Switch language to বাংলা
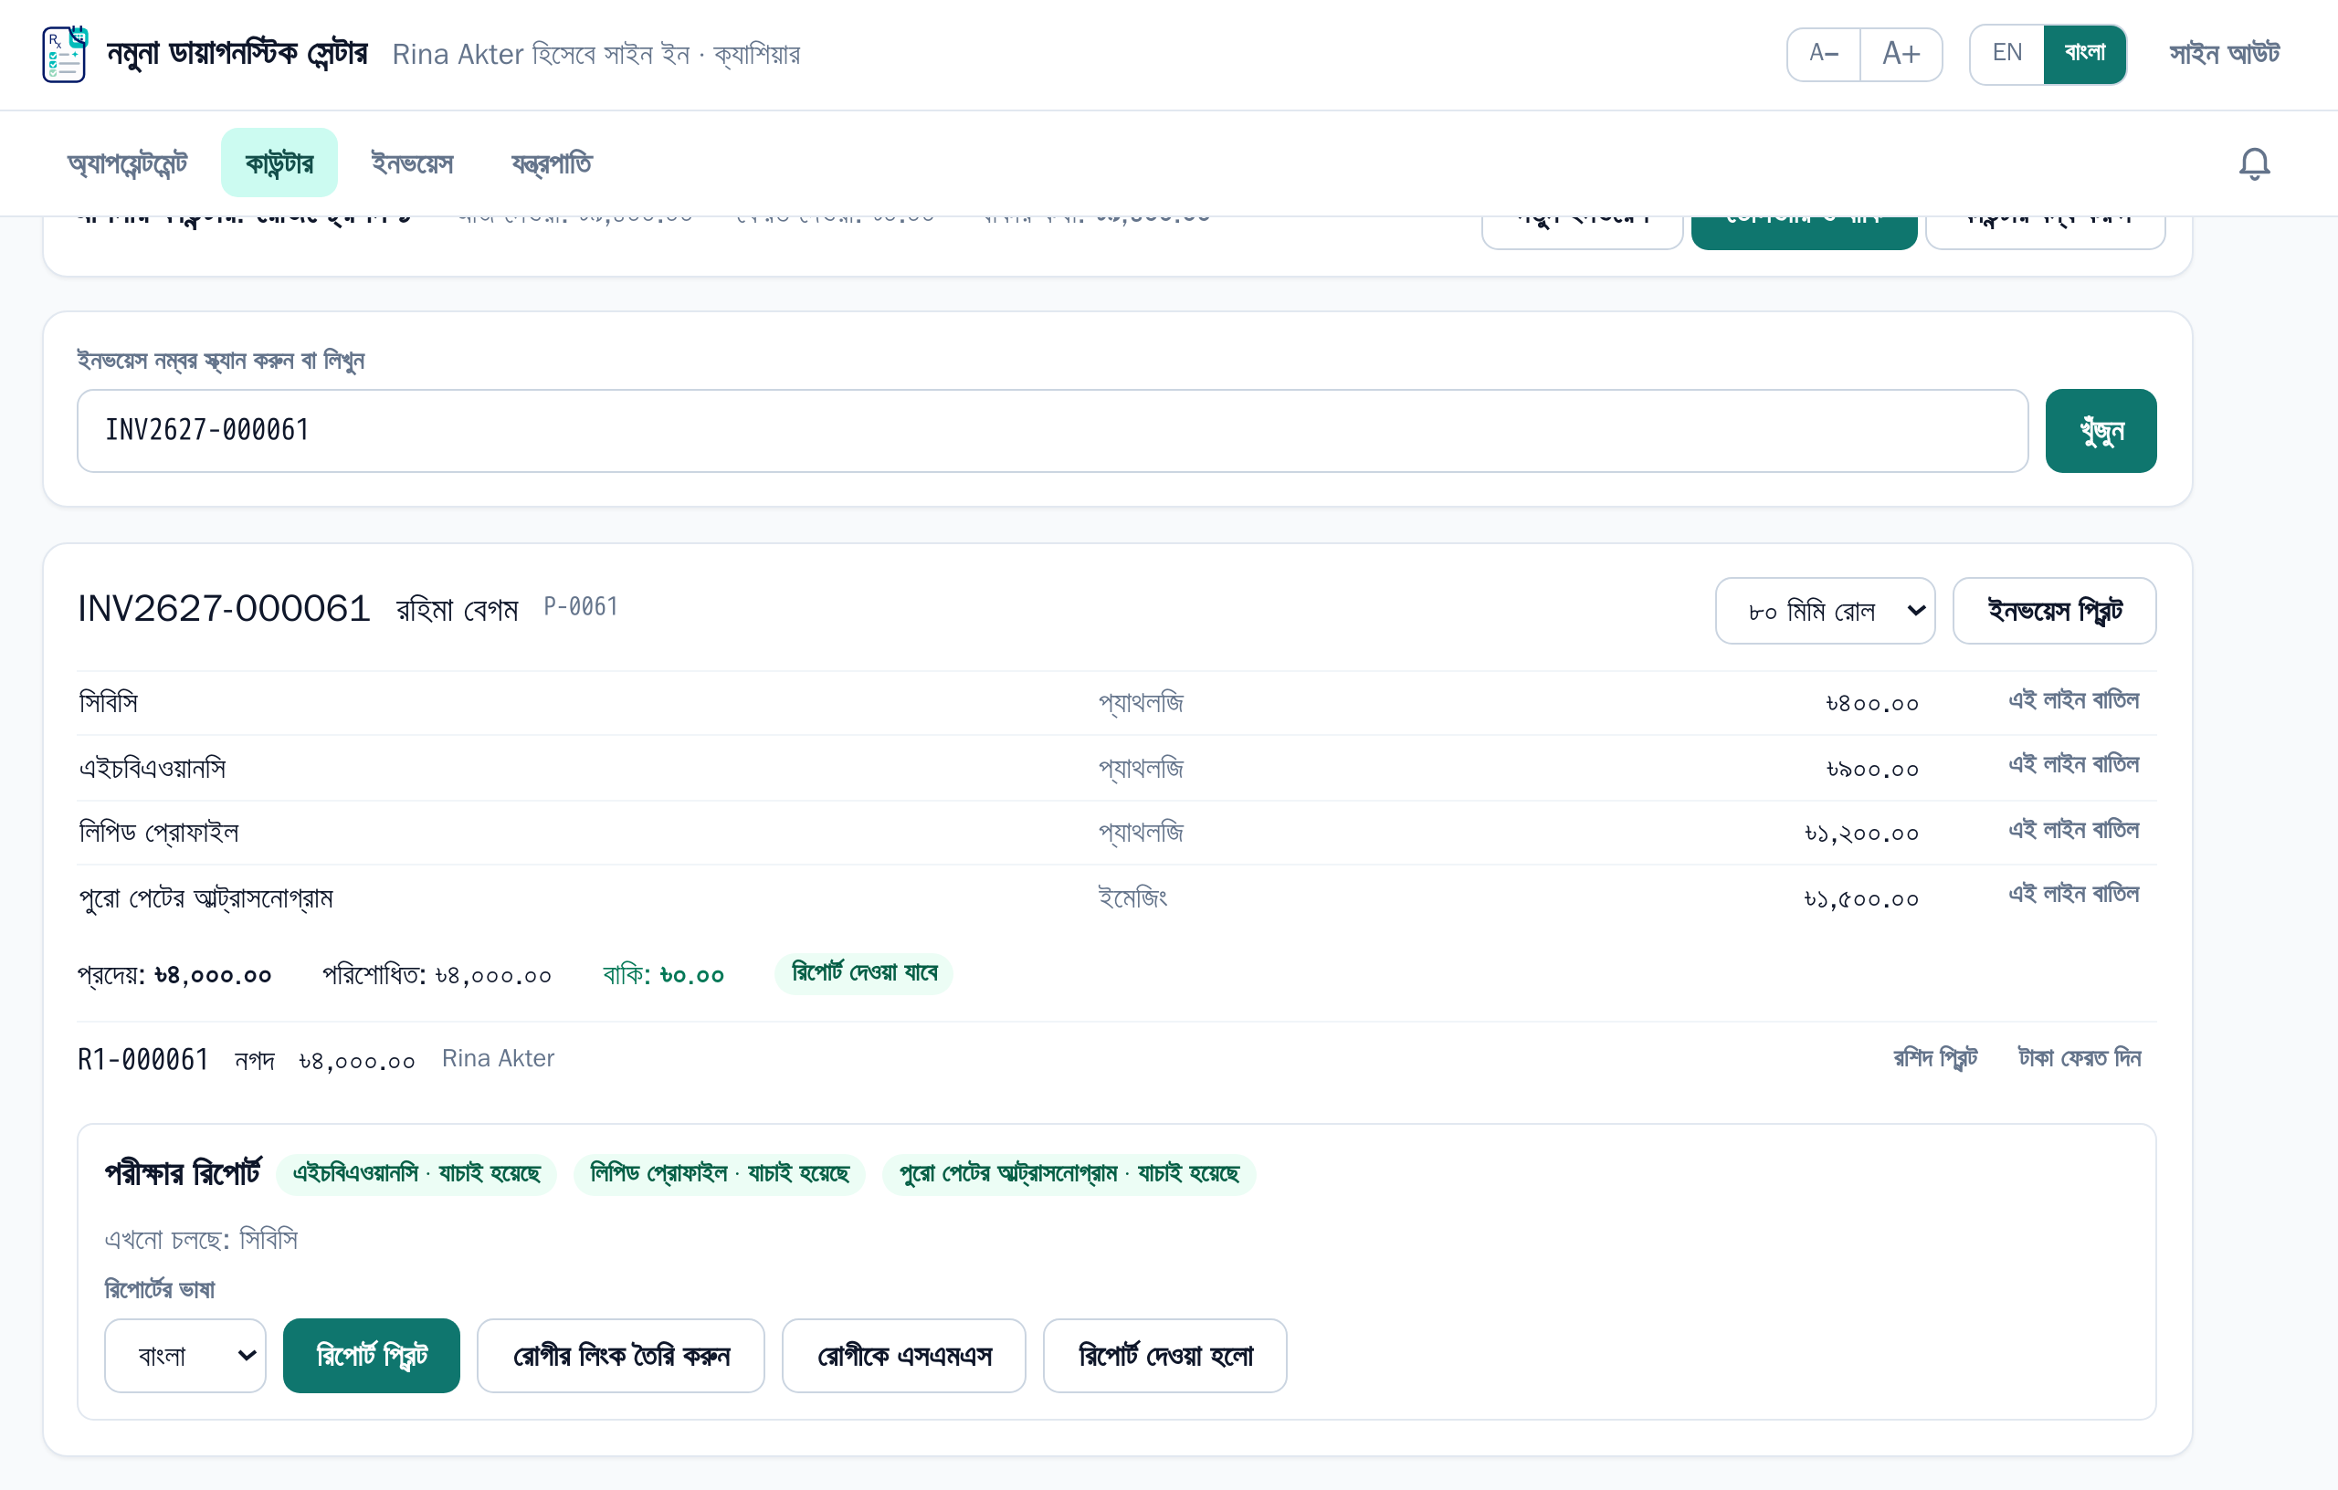The width and height of the screenshot is (2338, 1490). (x=2085, y=55)
